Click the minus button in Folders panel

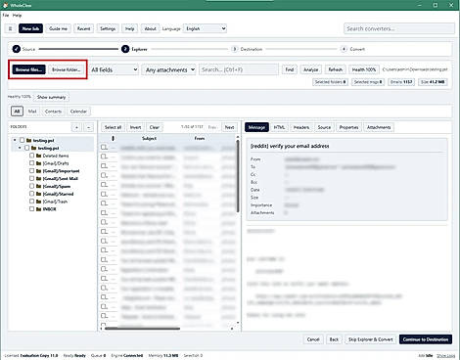tap(89, 127)
